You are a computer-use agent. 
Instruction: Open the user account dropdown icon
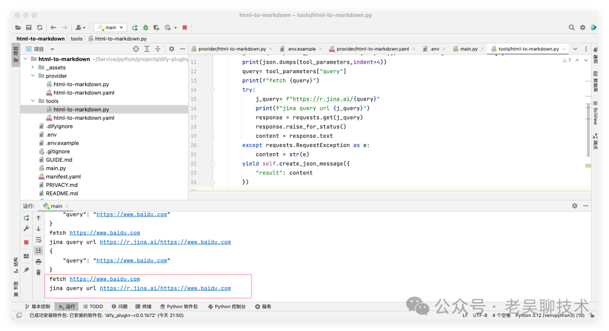(81, 28)
